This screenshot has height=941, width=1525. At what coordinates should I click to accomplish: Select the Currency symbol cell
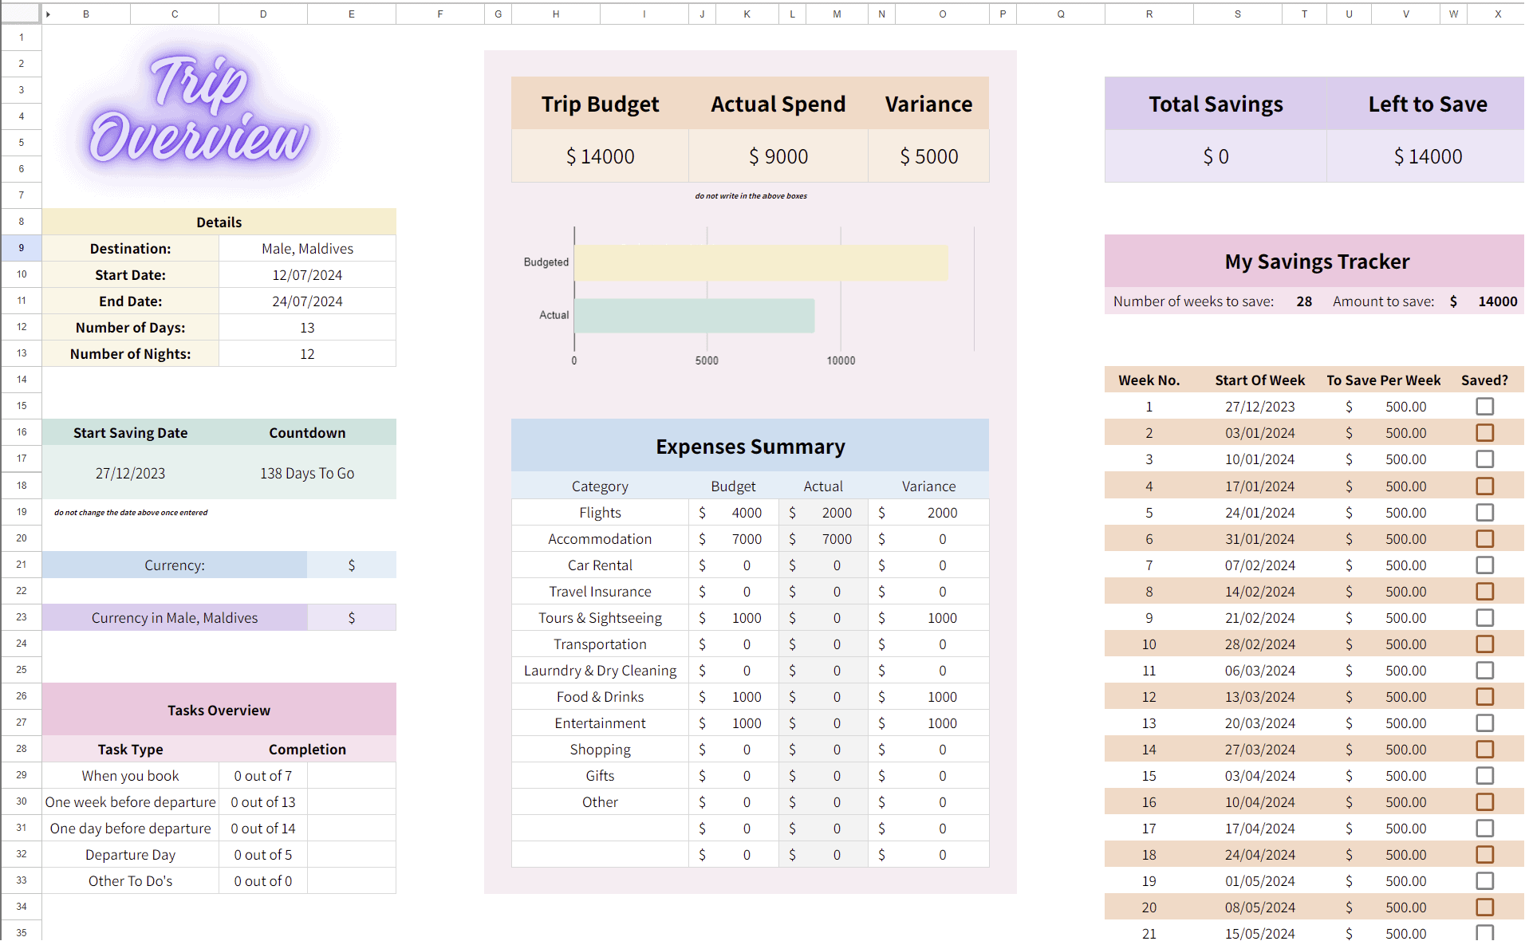pyautogui.click(x=351, y=565)
